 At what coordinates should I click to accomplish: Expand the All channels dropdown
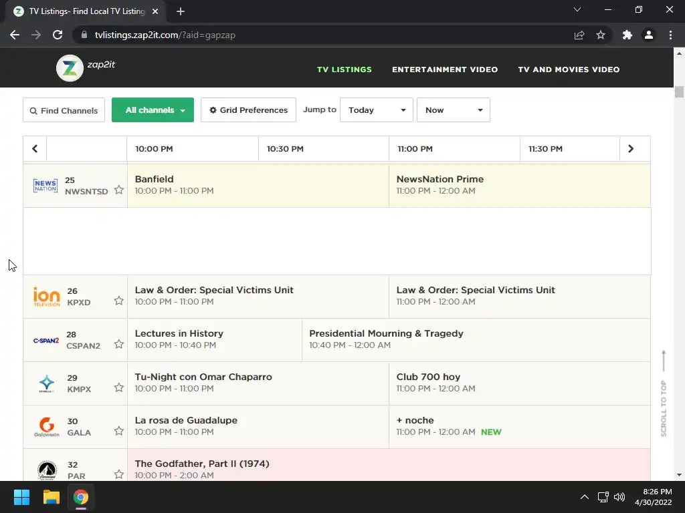pos(153,110)
